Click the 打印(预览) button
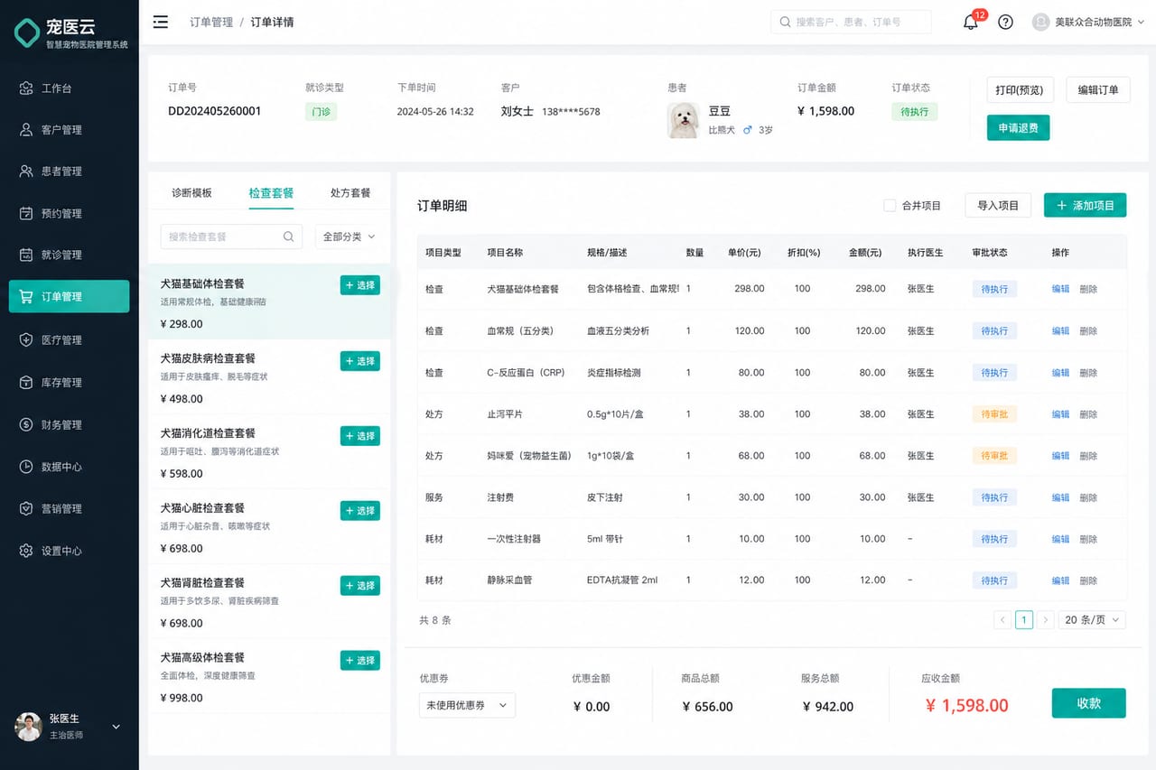This screenshot has width=1156, height=770. (1020, 89)
